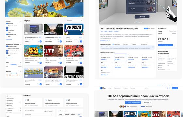Uncheck the Сетевой кооператив checkbox
This screenshot has width=183, height=117.
[x=7, y=53]
